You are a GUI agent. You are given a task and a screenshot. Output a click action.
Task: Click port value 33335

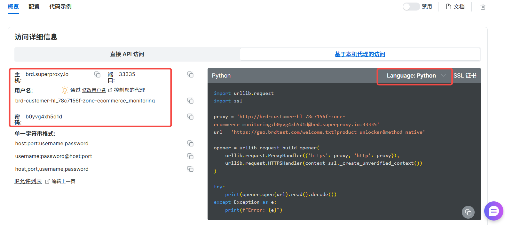pos(127,74)
